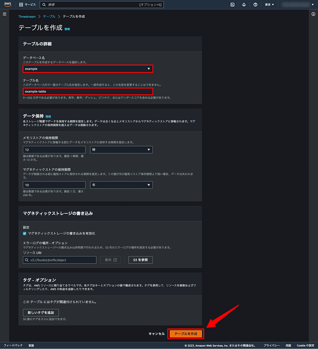Click the キャンセル button
The image size is (318, 349).
[x=157, y=334]
